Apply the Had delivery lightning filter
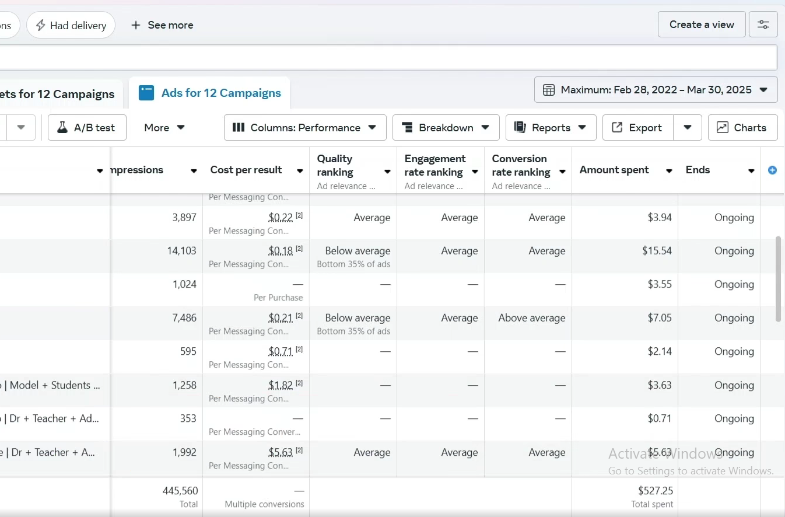 [71, 26]
